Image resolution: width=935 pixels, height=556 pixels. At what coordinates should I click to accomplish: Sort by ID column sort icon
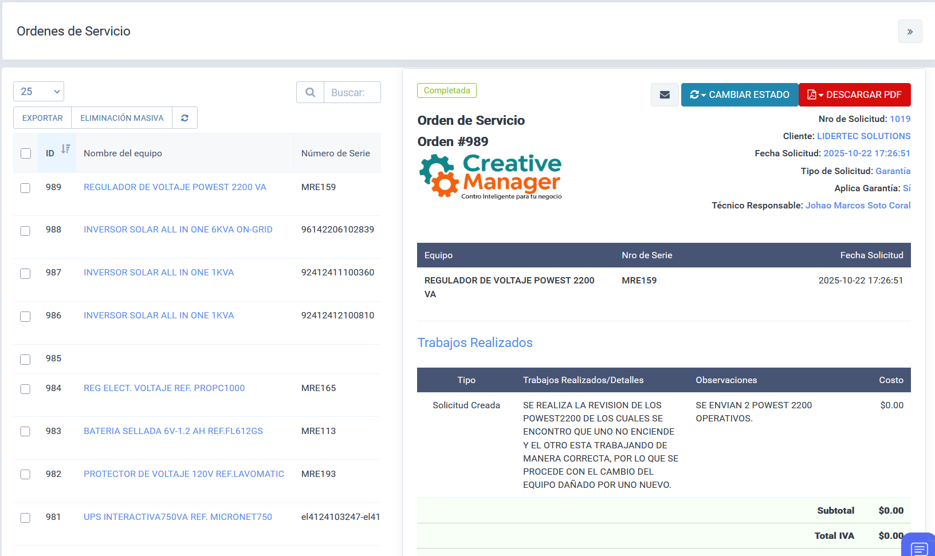point(65,149)
